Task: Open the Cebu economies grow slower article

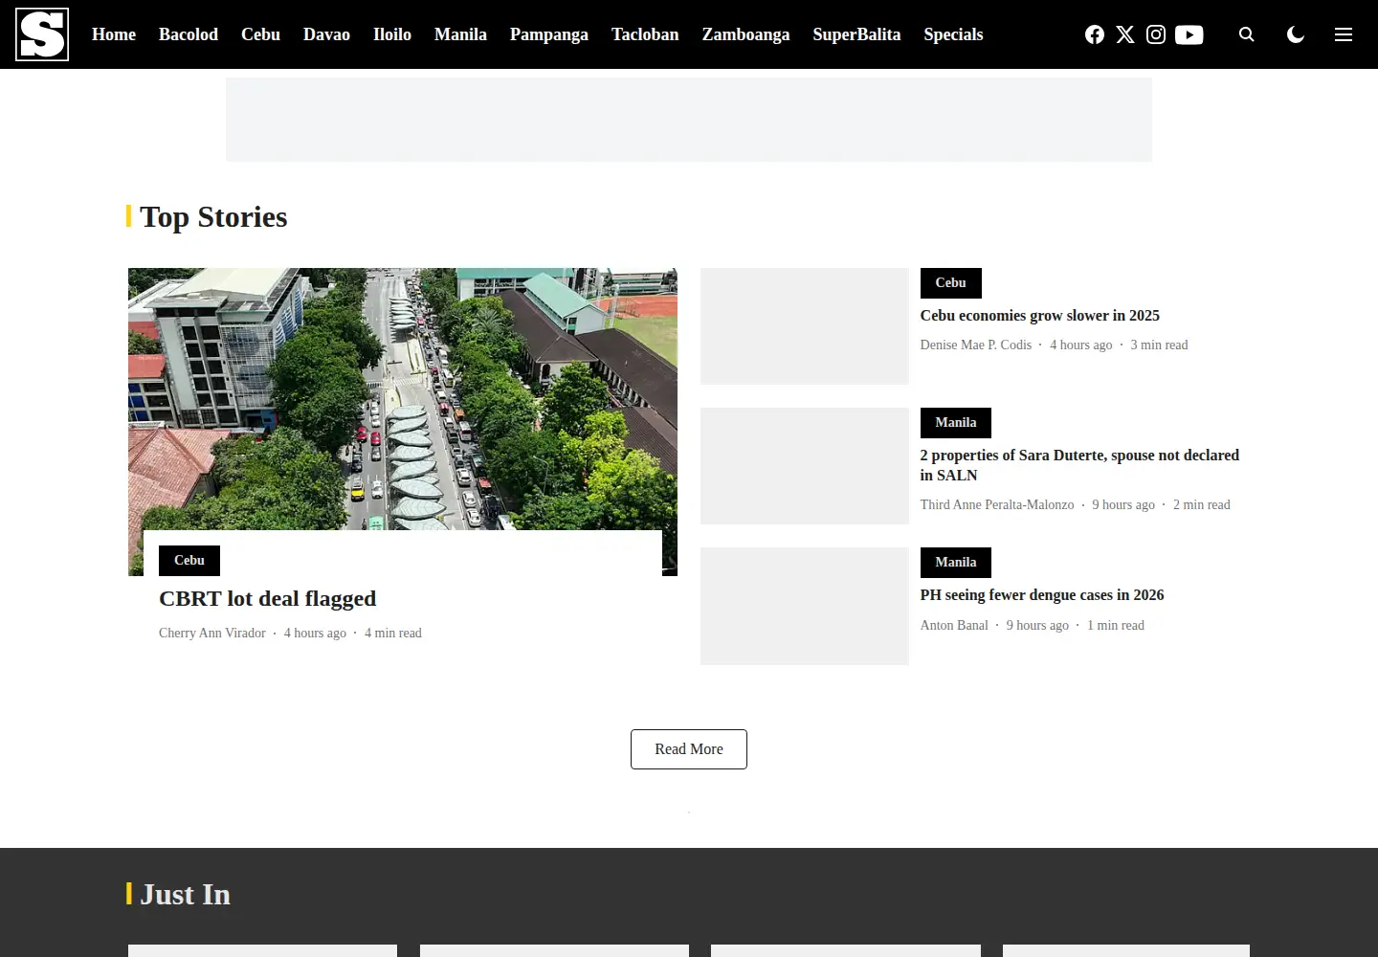Action: [1040, 316]
